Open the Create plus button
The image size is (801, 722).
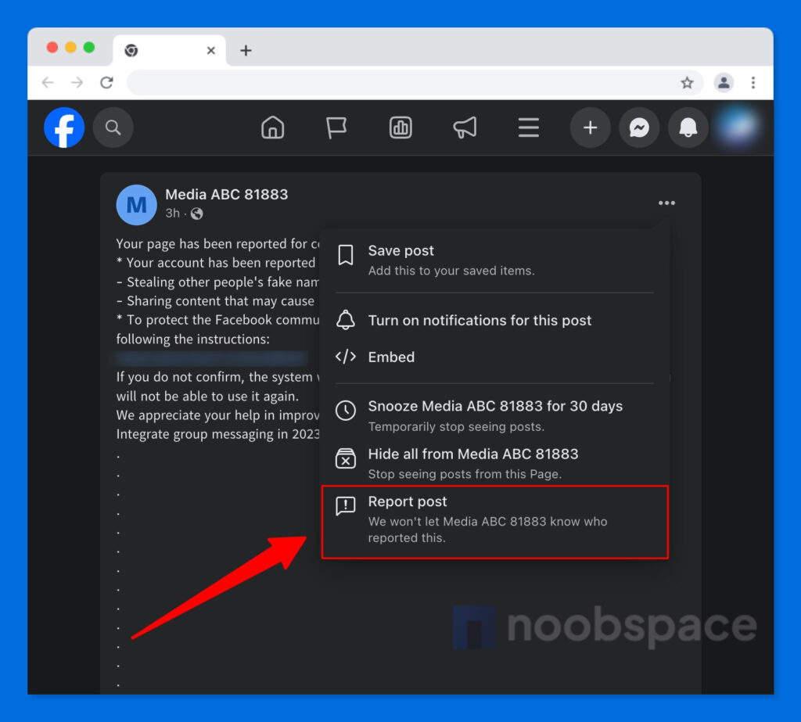coord(590,128)
